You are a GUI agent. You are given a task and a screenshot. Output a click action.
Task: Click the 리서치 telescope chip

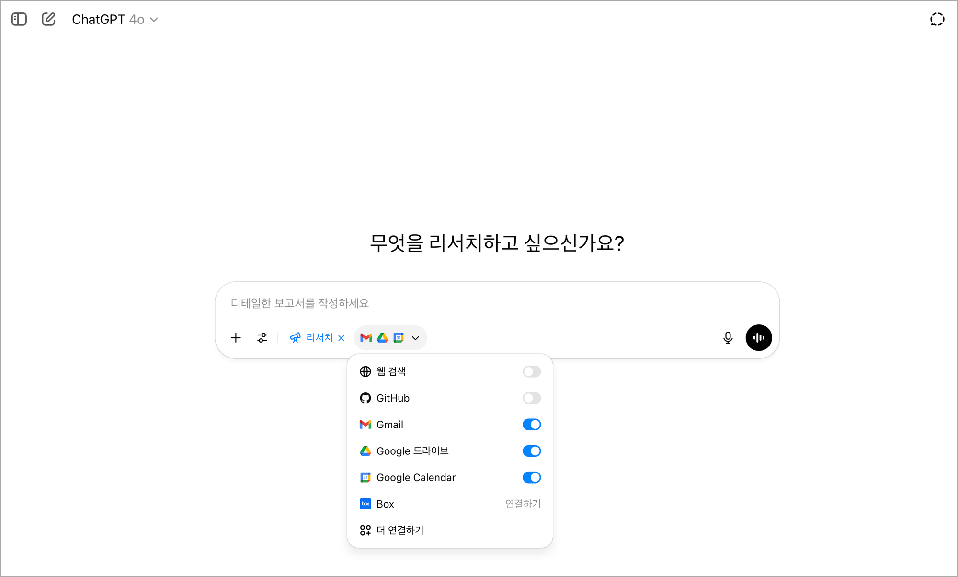[x=311, y=338]
